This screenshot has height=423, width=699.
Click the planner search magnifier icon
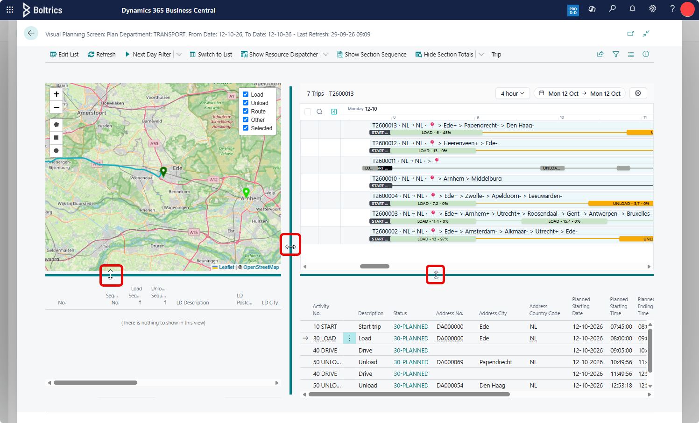point(319,112)
